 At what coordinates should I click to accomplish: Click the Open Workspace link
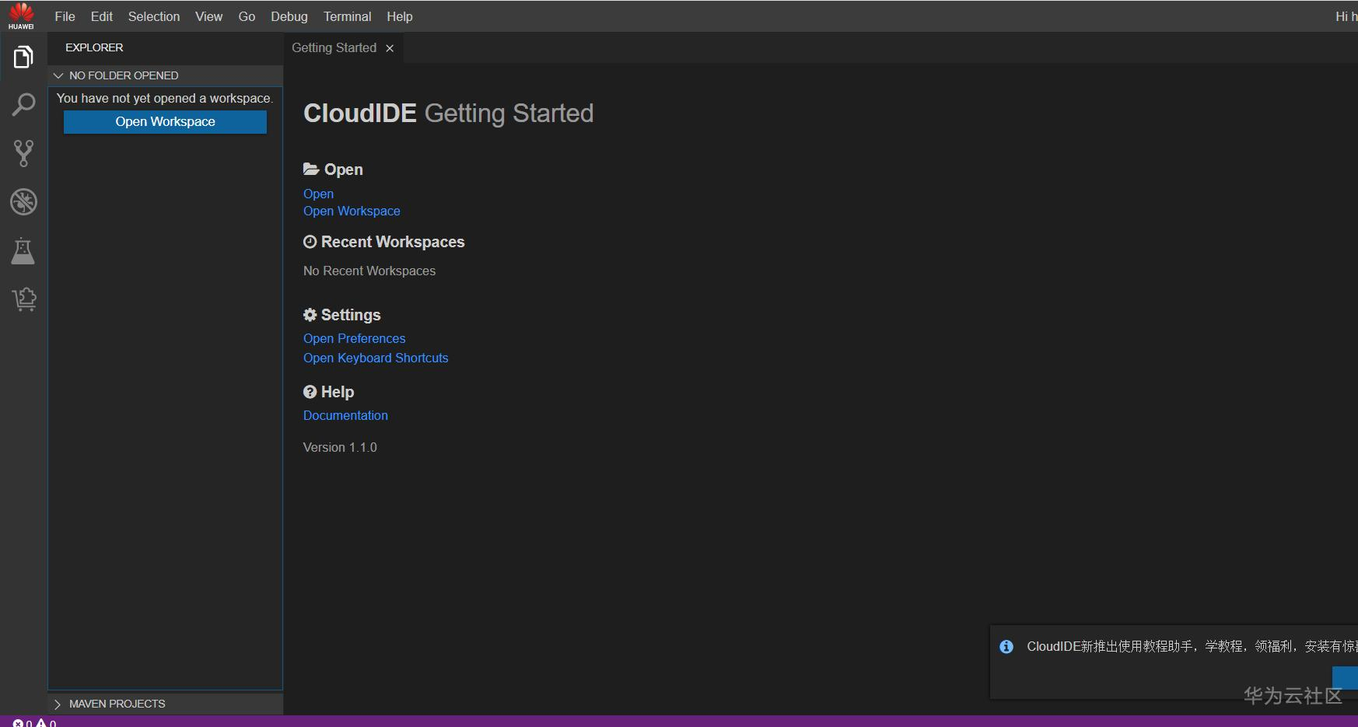[352, 211]
